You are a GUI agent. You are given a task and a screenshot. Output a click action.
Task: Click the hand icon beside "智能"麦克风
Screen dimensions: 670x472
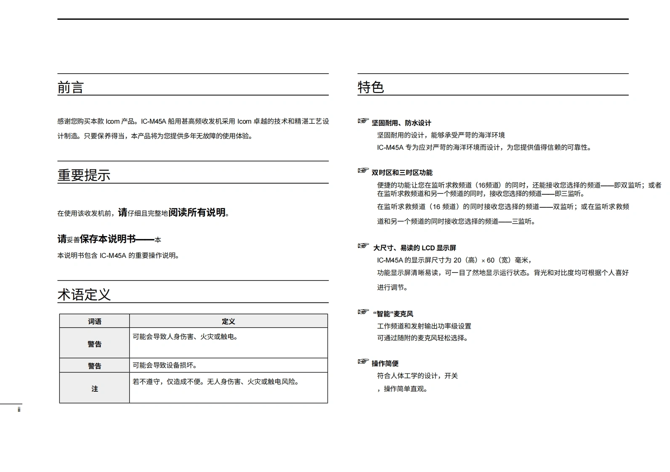point(363,312)
